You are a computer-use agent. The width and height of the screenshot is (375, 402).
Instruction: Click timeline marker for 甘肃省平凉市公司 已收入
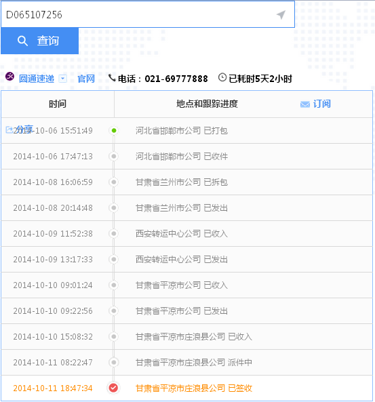pyautogui.click(x=114, y=285)
